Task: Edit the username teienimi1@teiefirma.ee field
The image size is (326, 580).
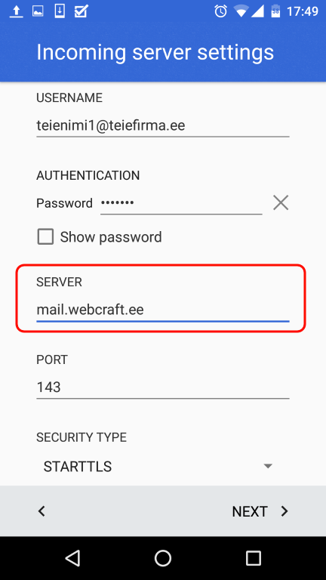Action: click(163, 126)
